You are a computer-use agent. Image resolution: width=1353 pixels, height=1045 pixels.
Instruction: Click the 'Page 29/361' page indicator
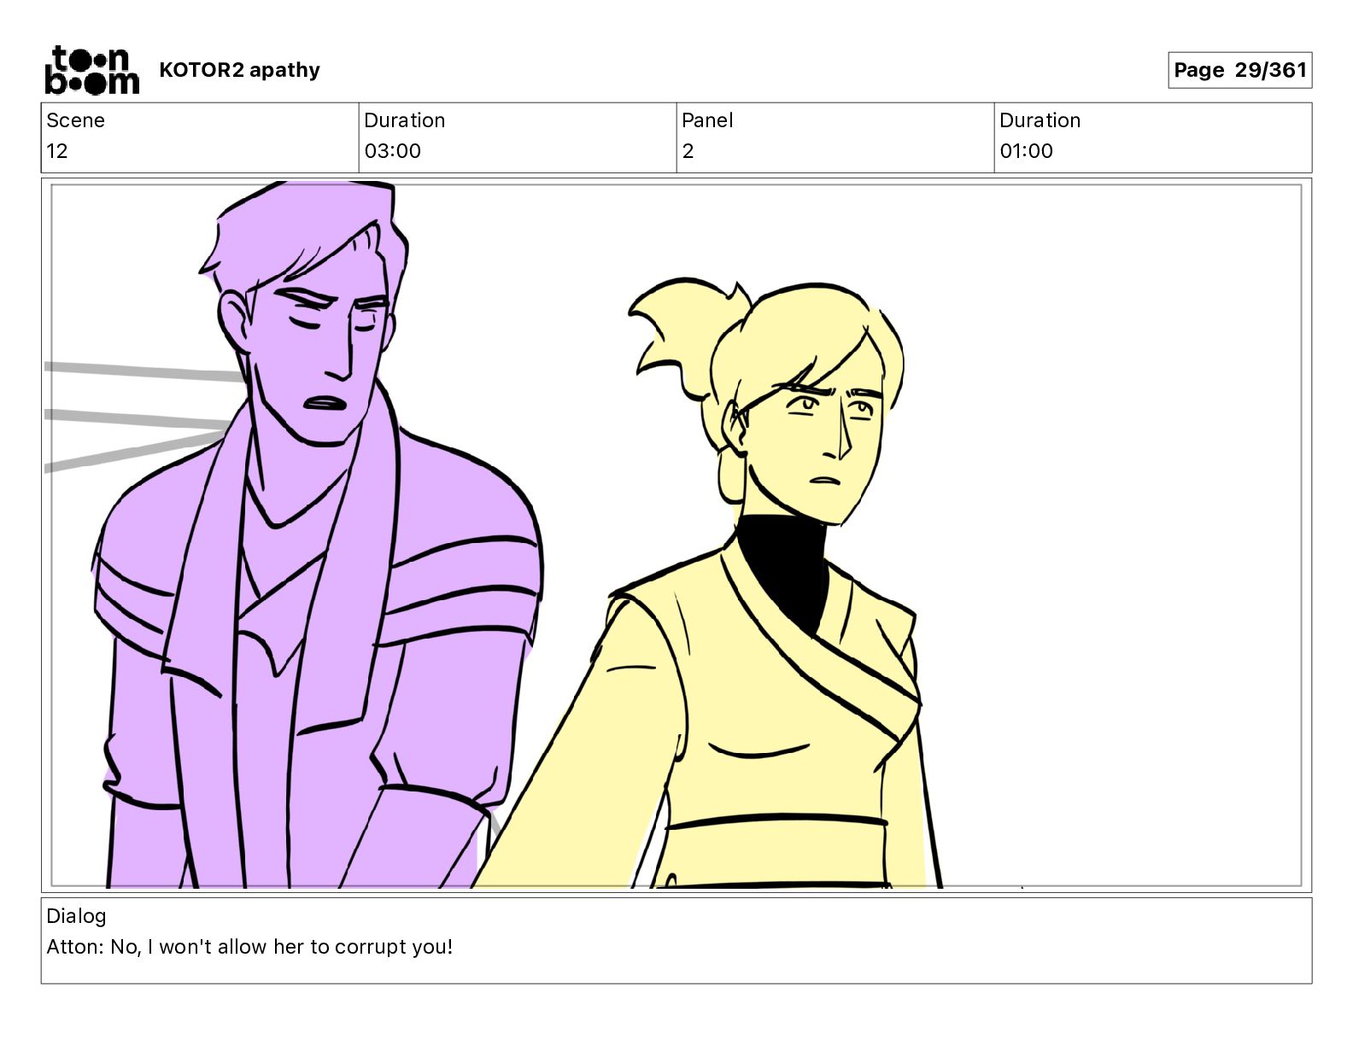tap(1239, 70)
